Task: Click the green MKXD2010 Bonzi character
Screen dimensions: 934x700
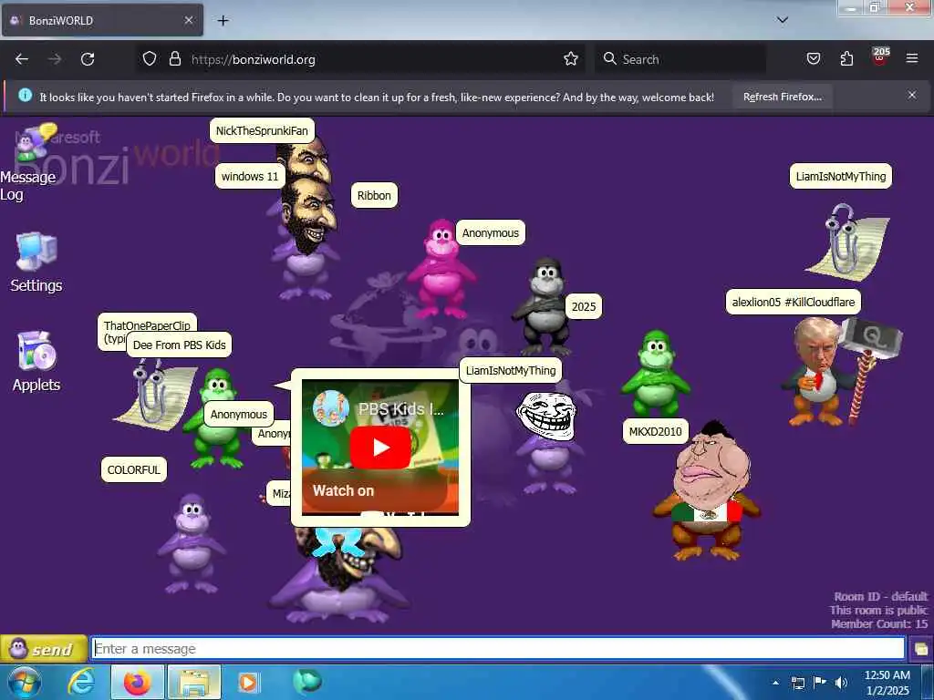Action: (x=656, y=374)
